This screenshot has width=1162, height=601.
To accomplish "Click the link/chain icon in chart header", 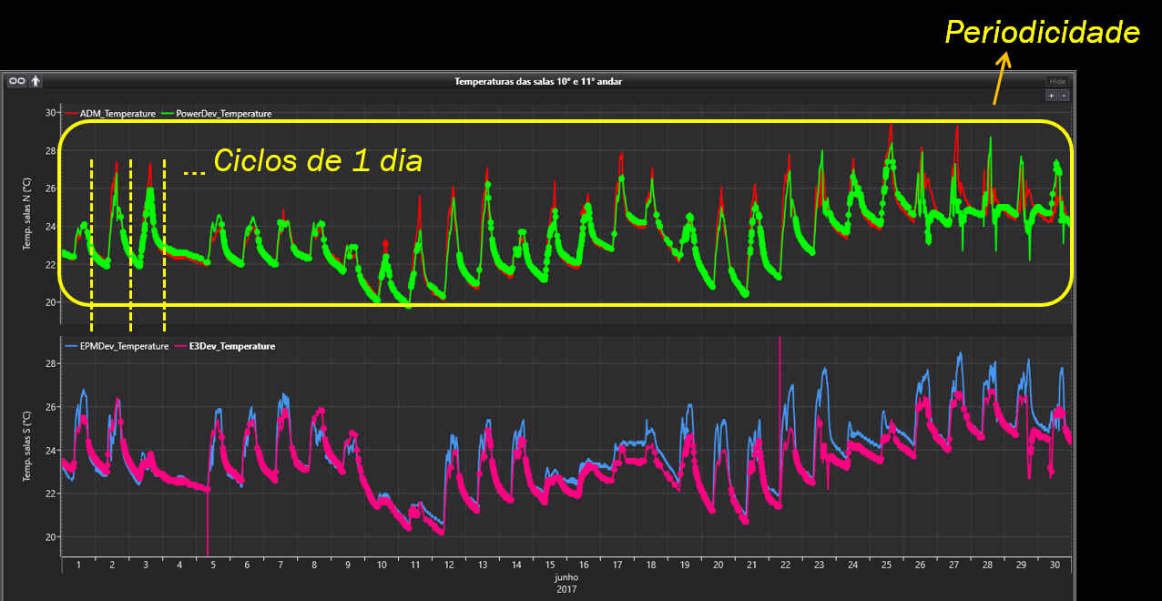I will [15, 81].
